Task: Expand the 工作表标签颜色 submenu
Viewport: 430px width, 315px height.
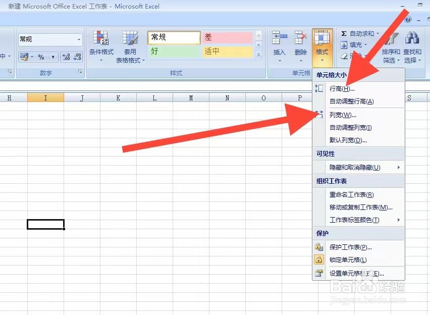Action: [x=351, y=220]
